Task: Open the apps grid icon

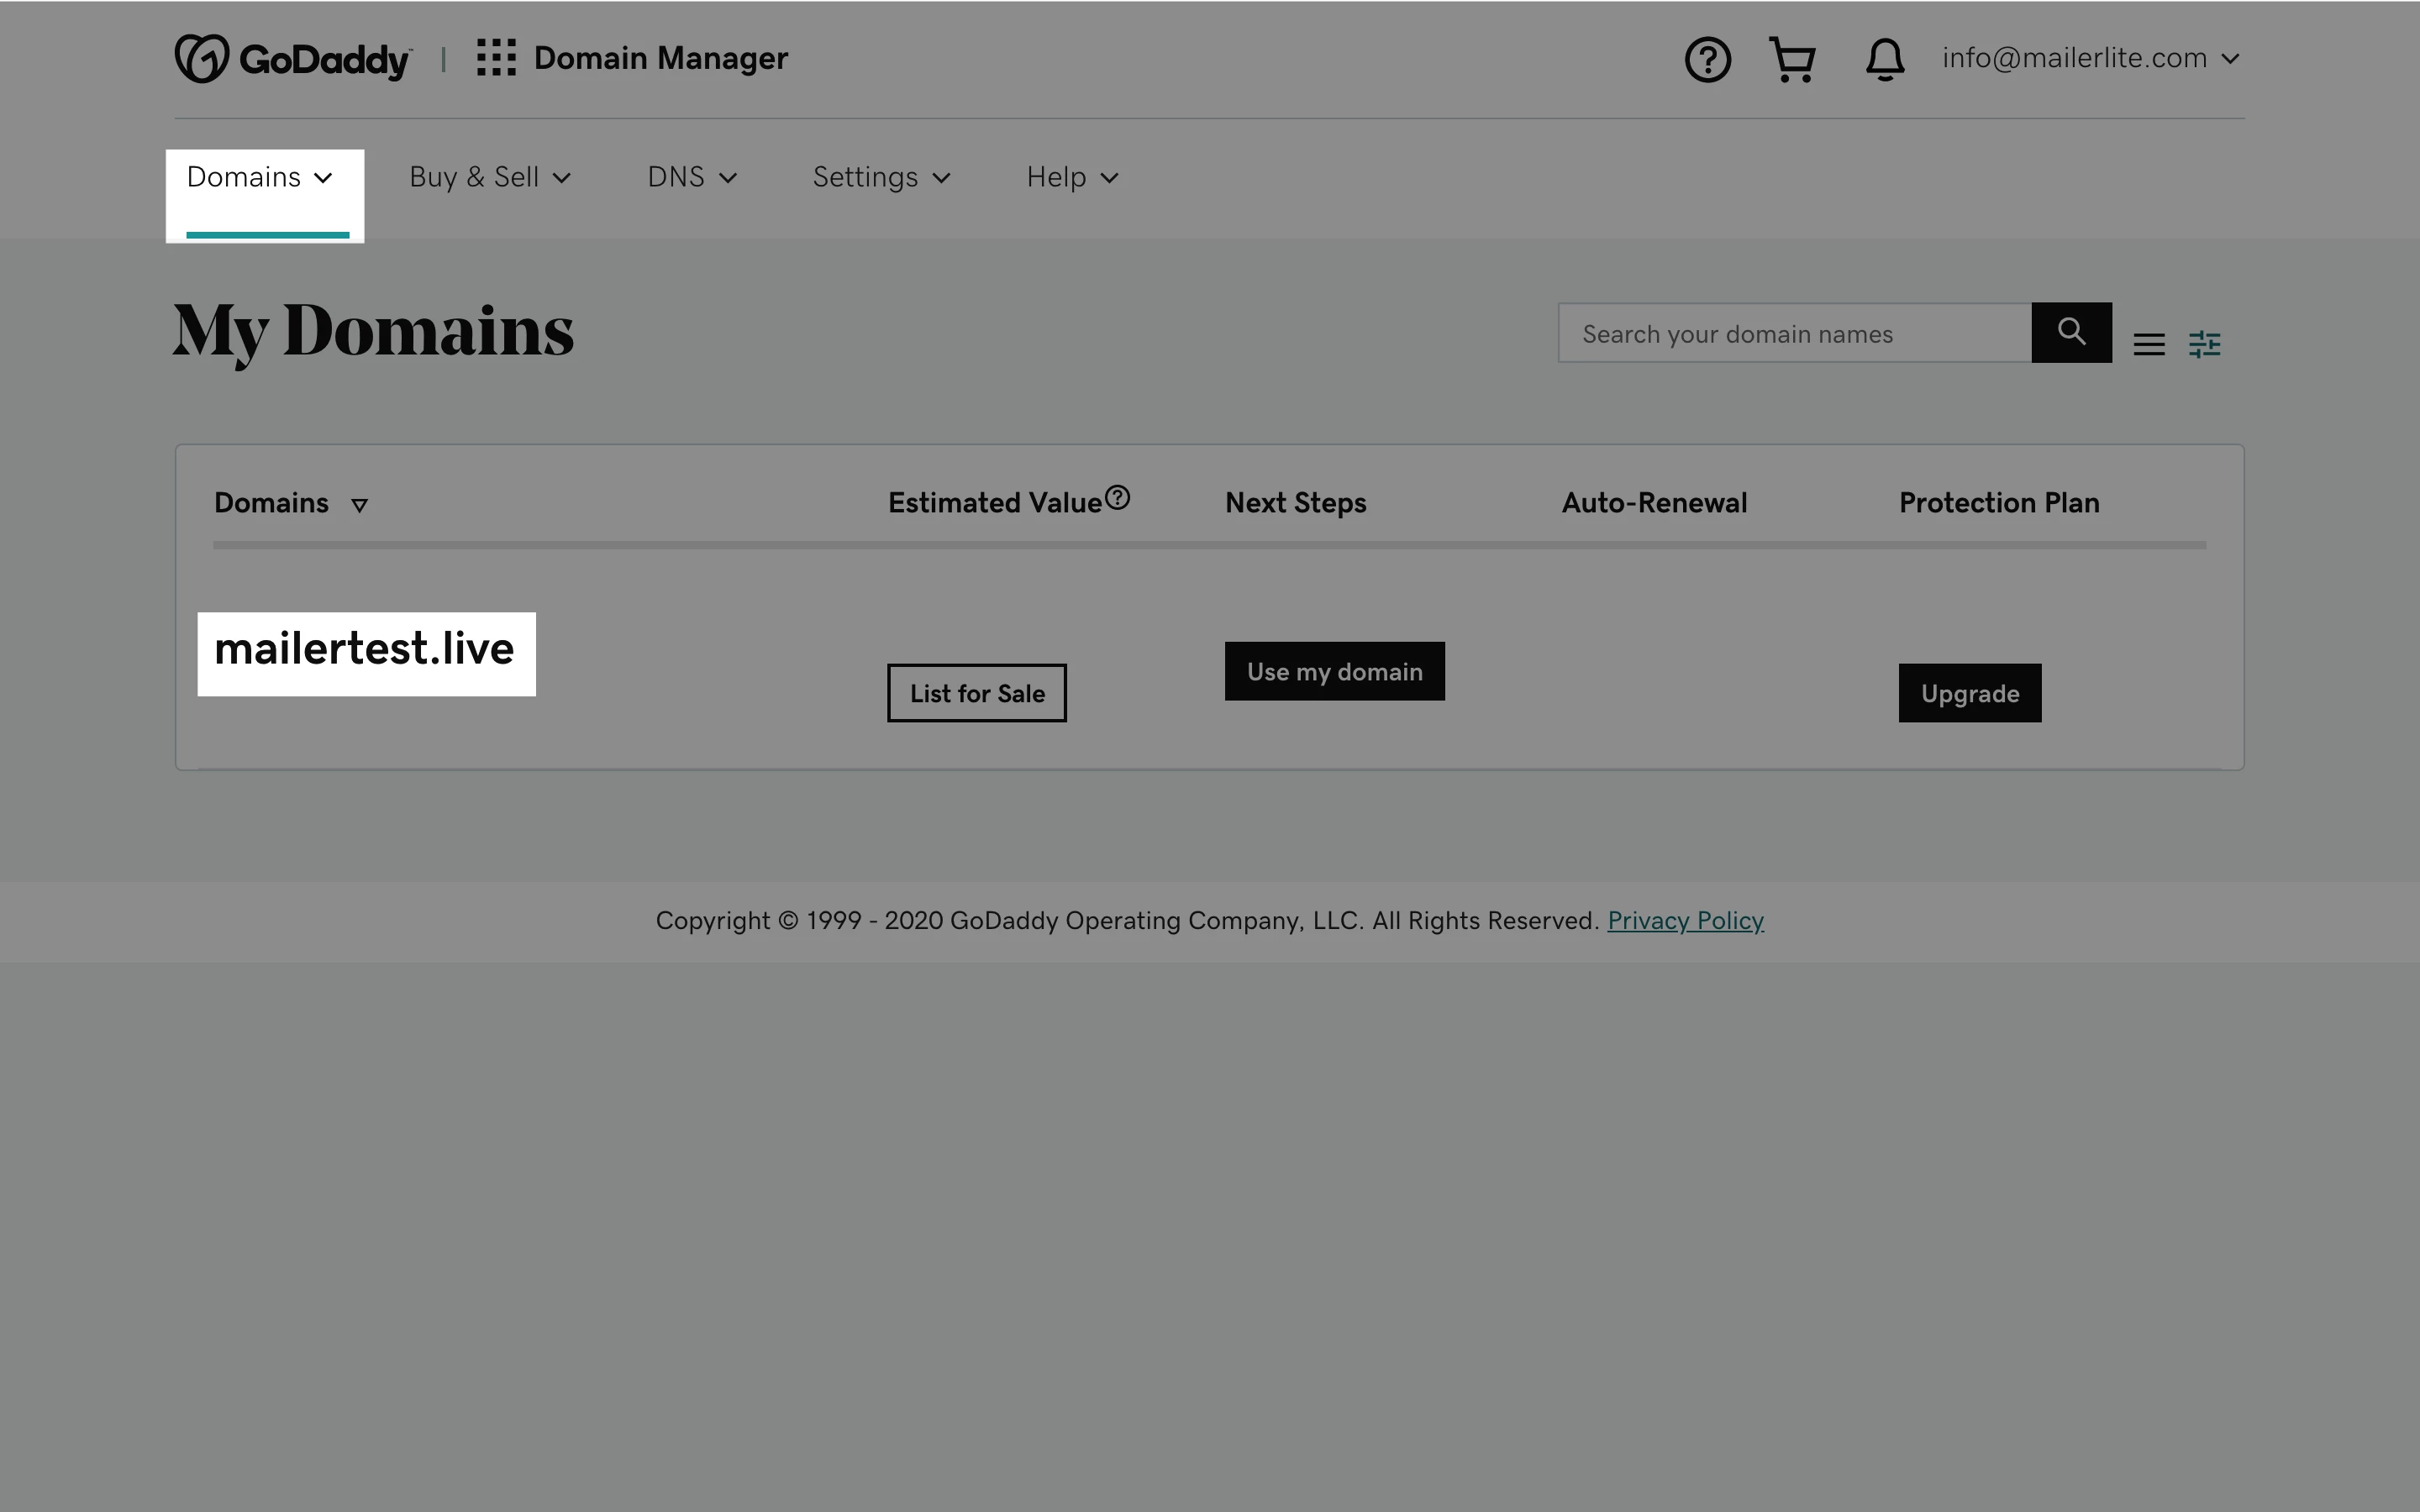Action: pos(496,58)
